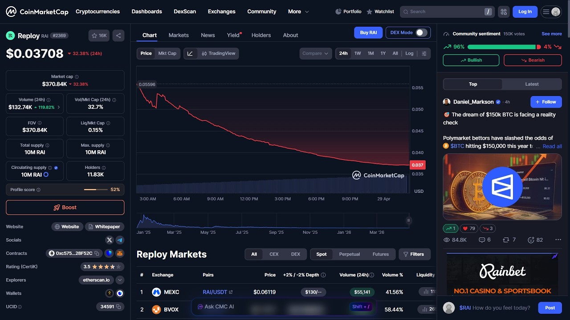View Market cap info tooltip icon
Screen dimensions: 570x320
pos(77,77)
